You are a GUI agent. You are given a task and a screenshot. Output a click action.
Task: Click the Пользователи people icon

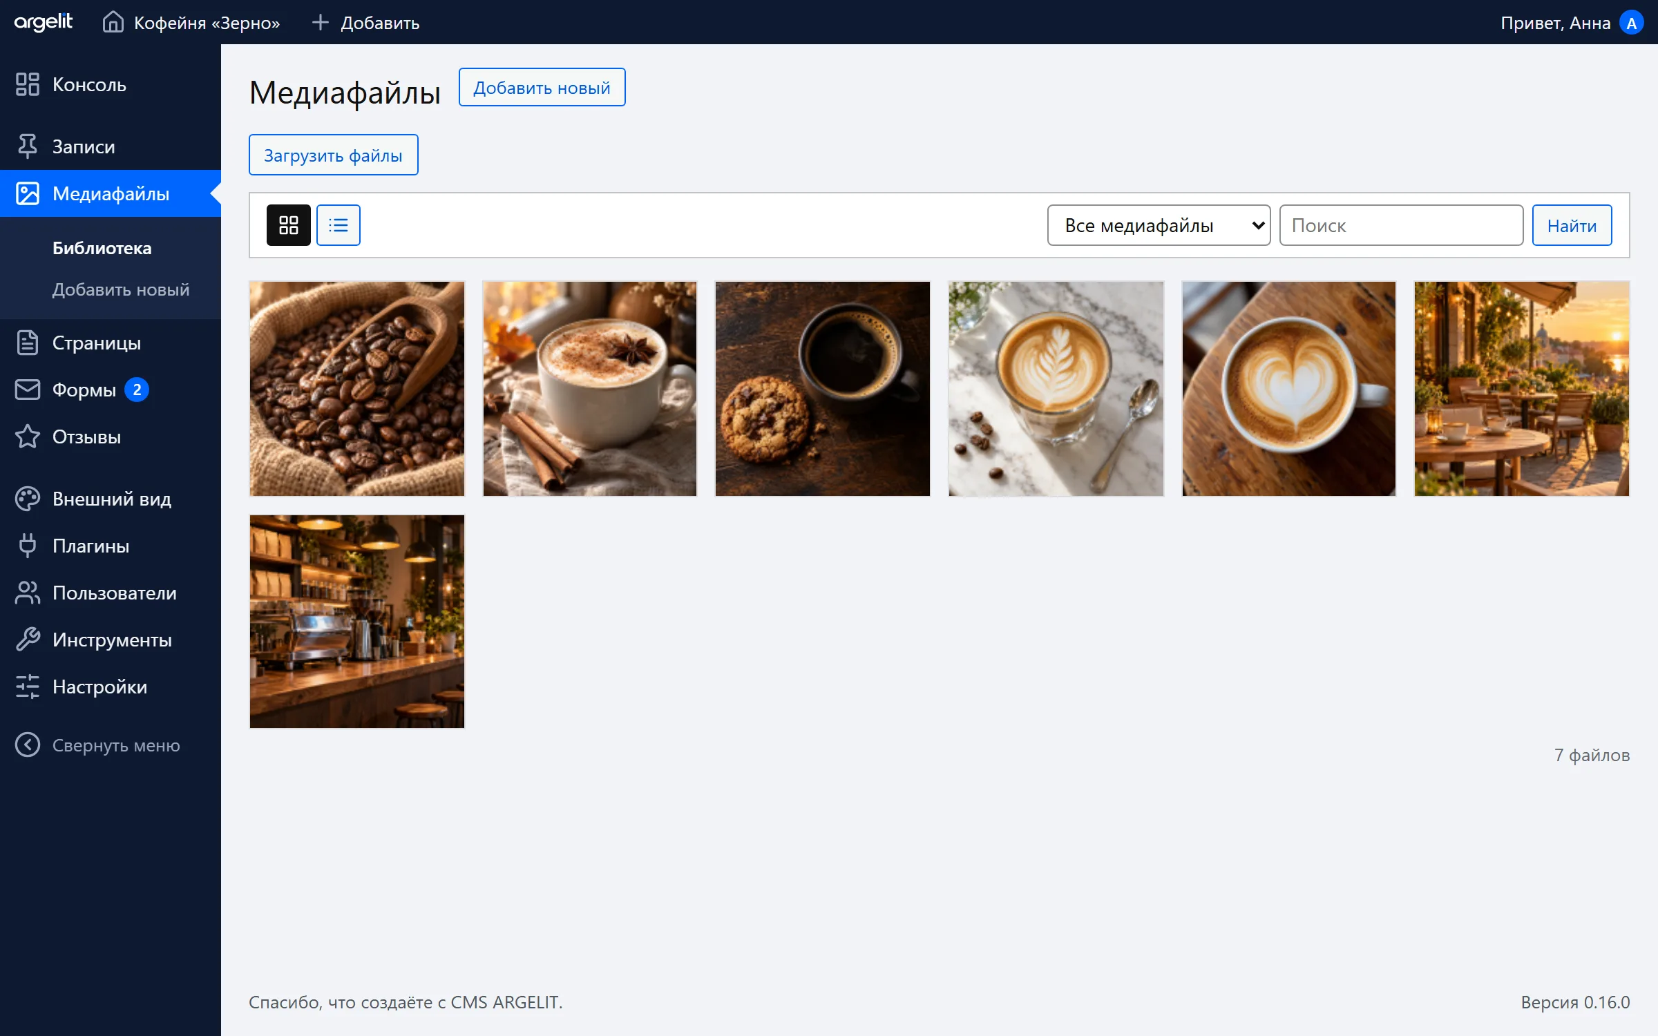coord(28,593)
